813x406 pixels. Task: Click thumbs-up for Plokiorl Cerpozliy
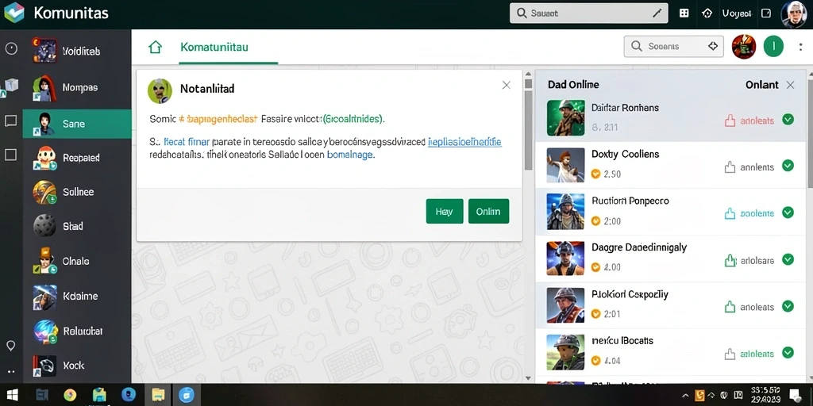click(730, 307)
